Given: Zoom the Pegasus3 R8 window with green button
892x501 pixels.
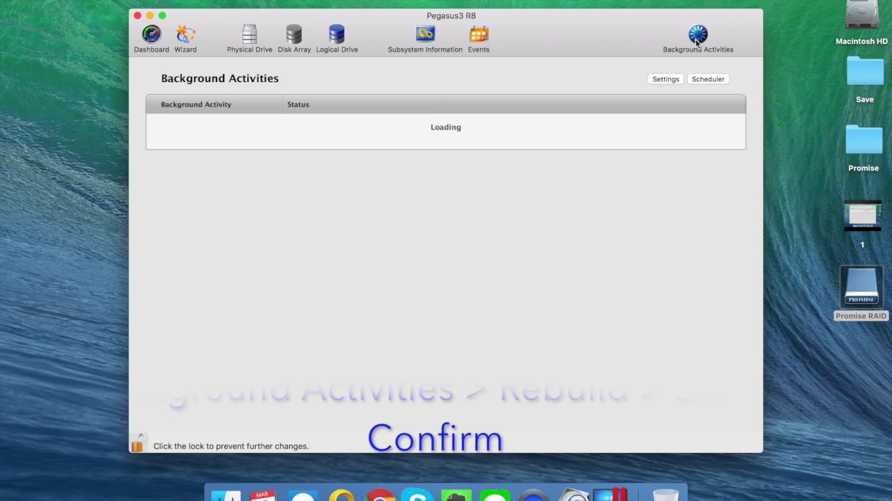Looking at the screenshot, I should coord(162,15).
